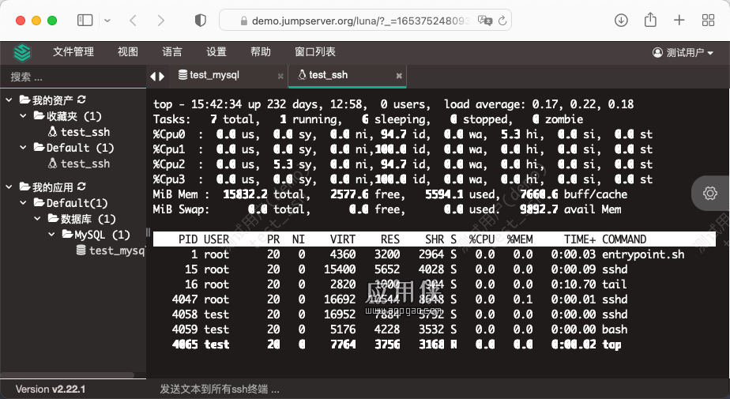The height and width of the screenshot is (399, 730).
Task: Click the 我的资产 folder icon
Action: (x=24, y=100)
